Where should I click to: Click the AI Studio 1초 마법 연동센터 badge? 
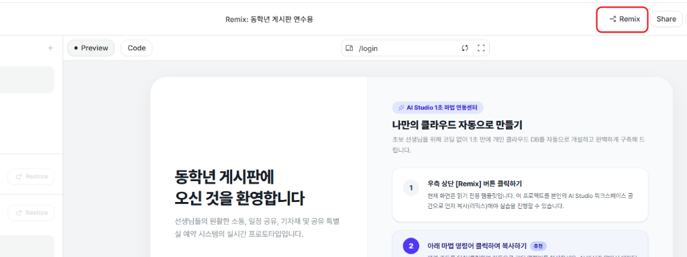(438, 107)
